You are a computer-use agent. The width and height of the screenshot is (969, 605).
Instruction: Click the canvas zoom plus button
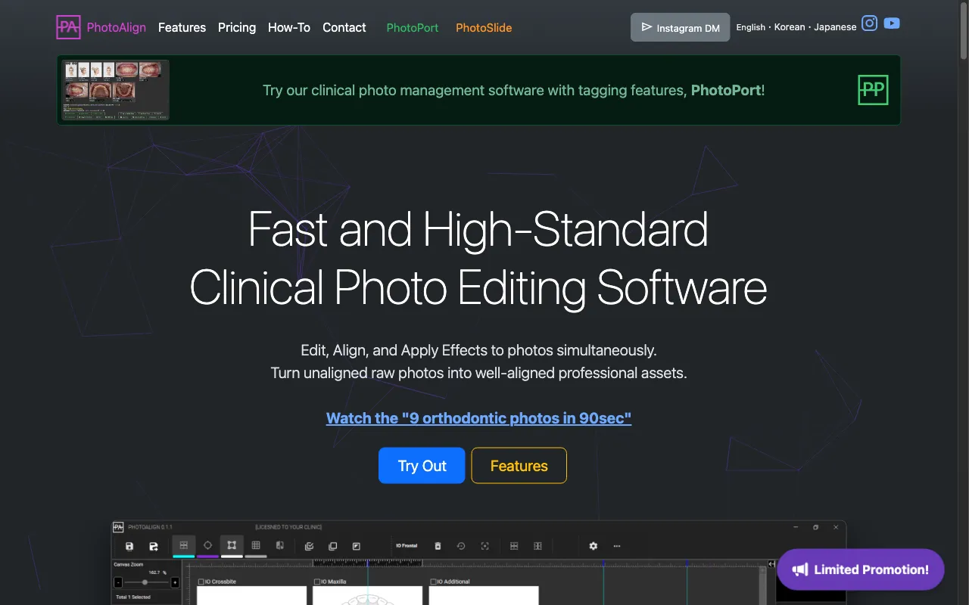(175, 582)
